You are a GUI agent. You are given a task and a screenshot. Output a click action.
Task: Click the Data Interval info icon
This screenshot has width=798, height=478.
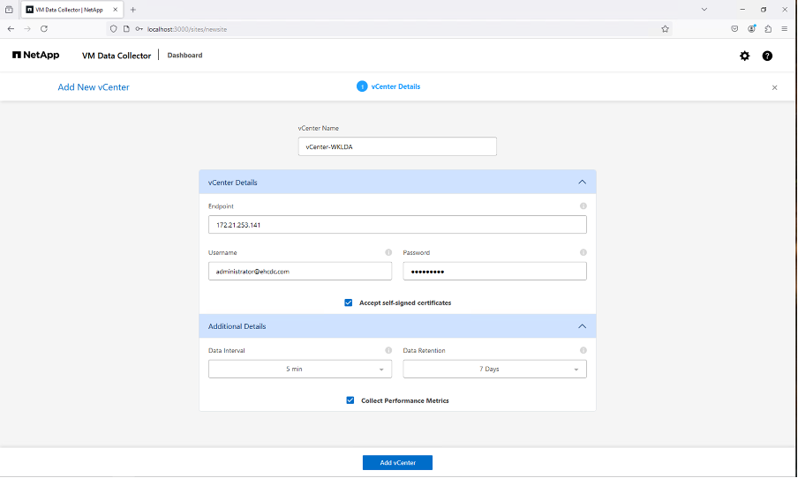click(x=388, y=350)
